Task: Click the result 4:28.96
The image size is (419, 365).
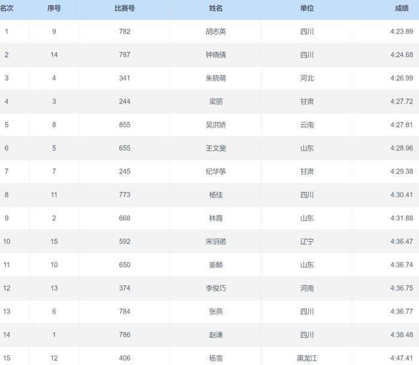Action: [x=402, y=148]
